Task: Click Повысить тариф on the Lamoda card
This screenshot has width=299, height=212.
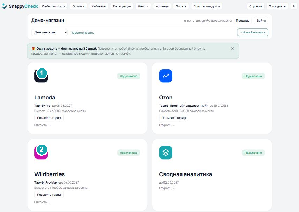Action: coord(49,118)
